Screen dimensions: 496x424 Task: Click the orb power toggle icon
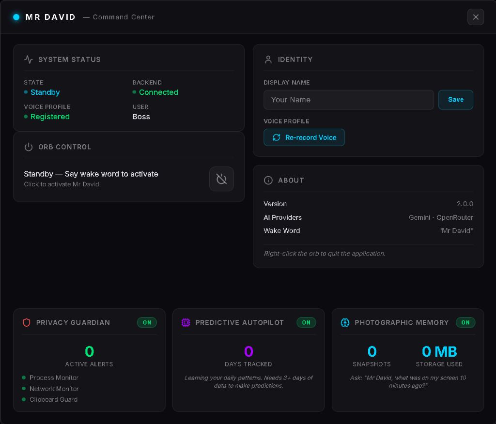pyautogui.click(x=221, y=179)
